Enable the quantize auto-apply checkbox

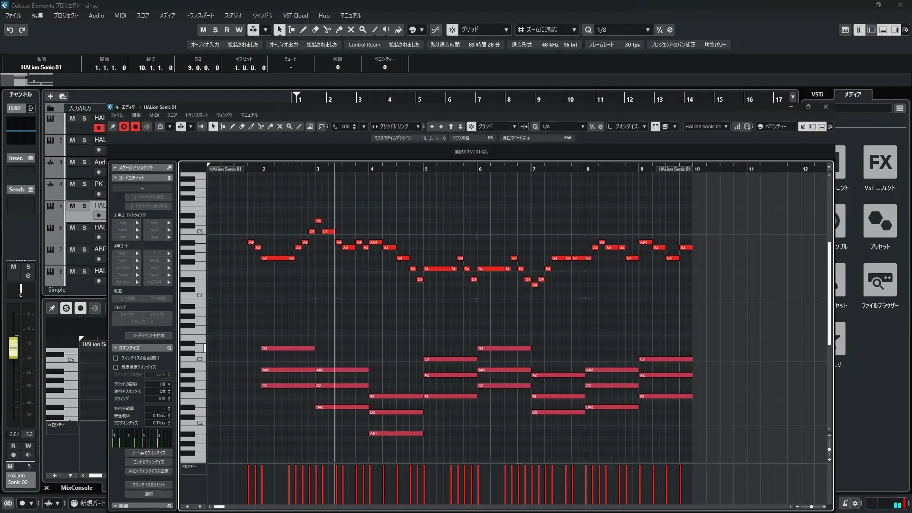[116, 358]
